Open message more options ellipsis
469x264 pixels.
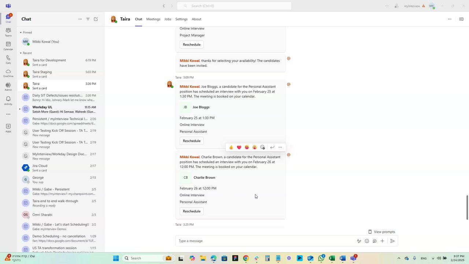point(280,147)
